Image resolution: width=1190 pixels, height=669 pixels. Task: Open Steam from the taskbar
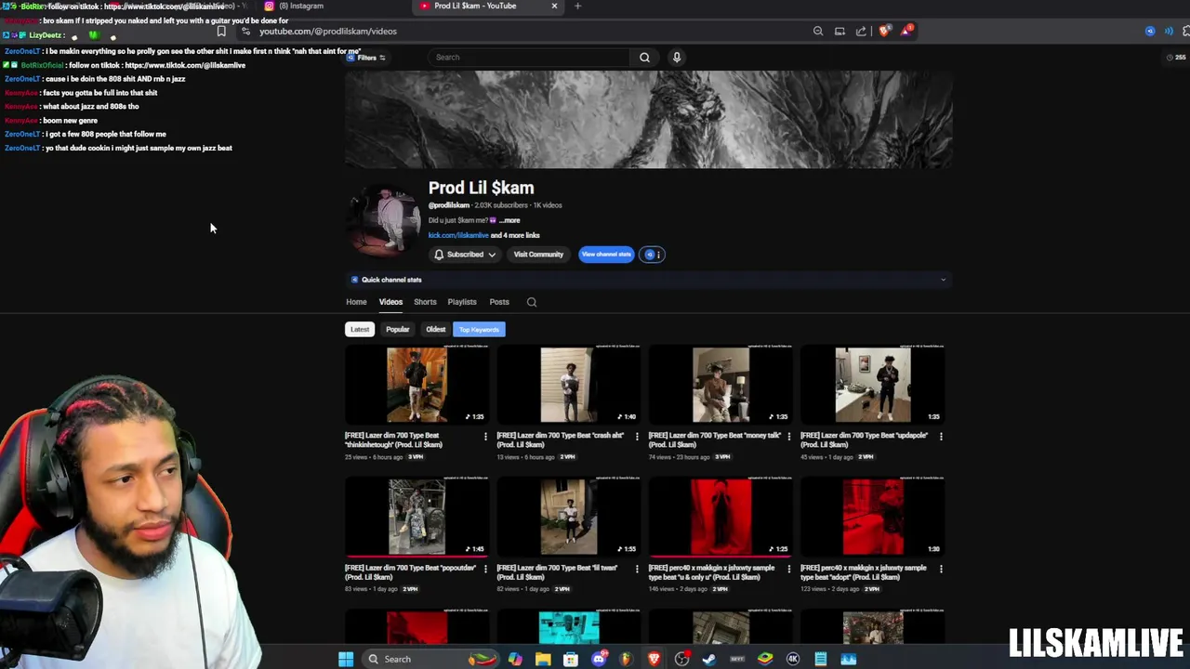(709, 659)
